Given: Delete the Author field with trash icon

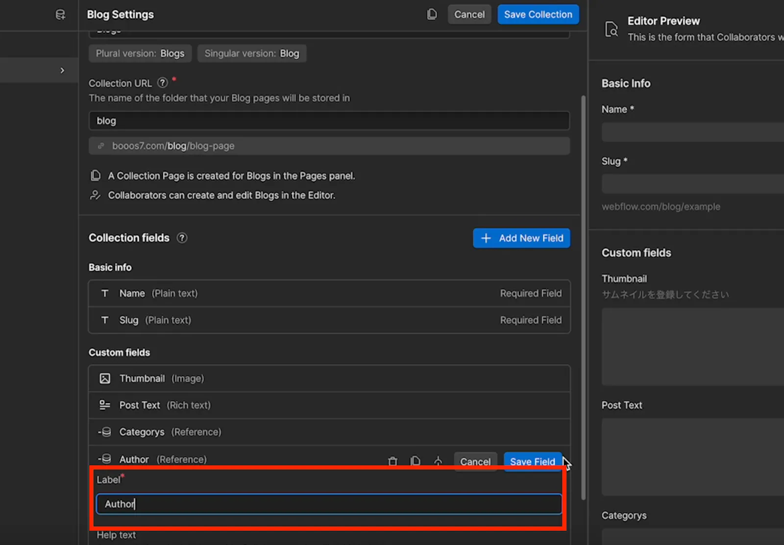Looking at the screenshot, I should click(392, 461).
